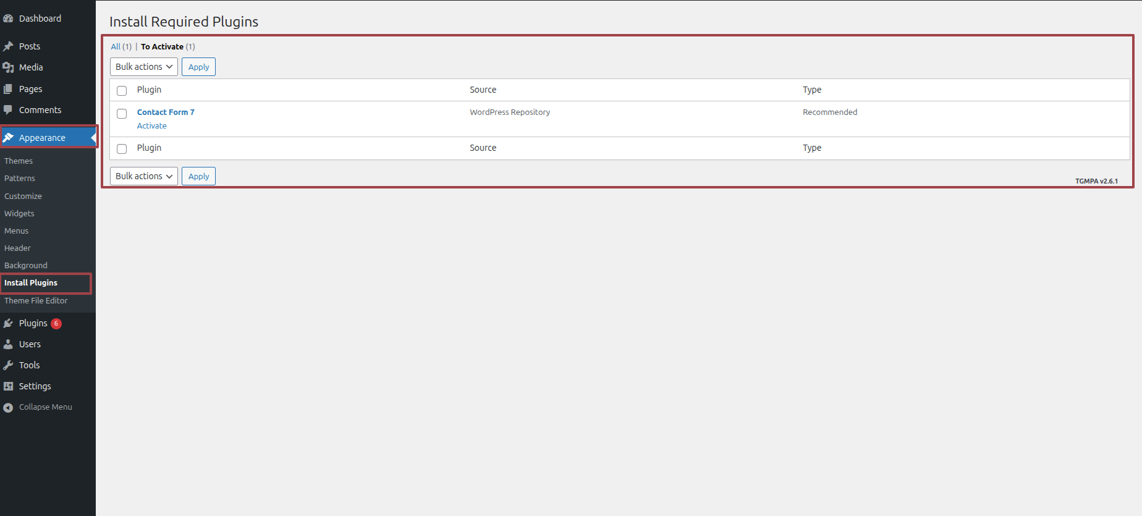Click the Users person icon
Screen dimensions: 1142x516
click(8, 344)
